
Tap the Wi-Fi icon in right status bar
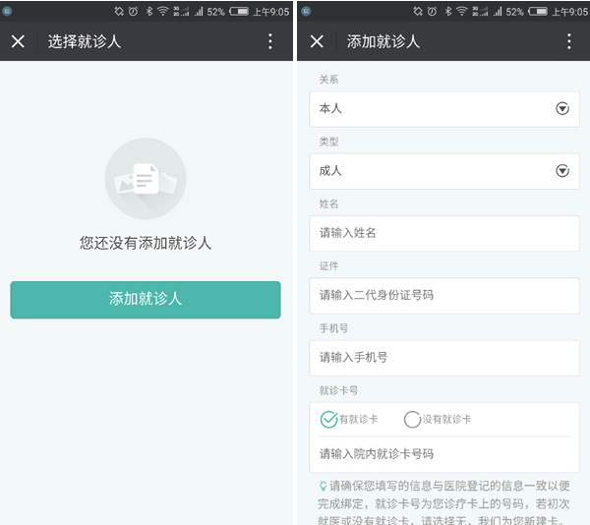[x=462, y=12]
